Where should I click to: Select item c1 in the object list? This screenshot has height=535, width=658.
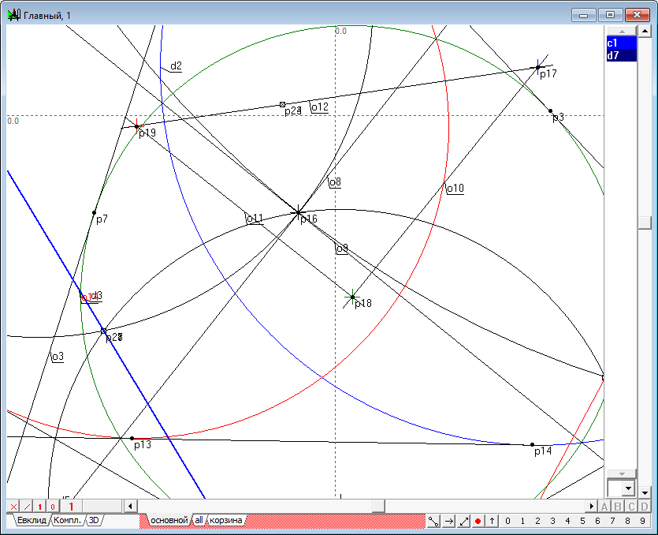tap(622, 43)
